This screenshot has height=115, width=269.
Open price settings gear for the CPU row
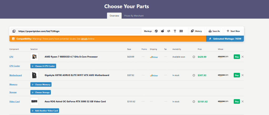pyautogui.click(x=194, y=57)
